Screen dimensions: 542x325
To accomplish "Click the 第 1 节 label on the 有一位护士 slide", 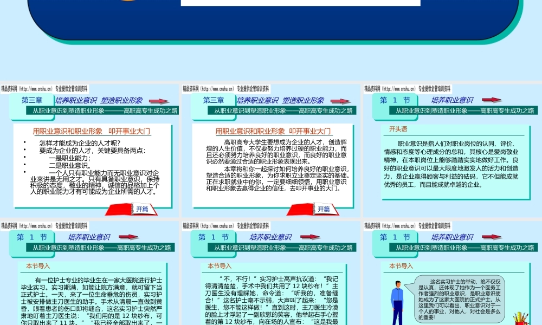I will [x=32, y=237].
